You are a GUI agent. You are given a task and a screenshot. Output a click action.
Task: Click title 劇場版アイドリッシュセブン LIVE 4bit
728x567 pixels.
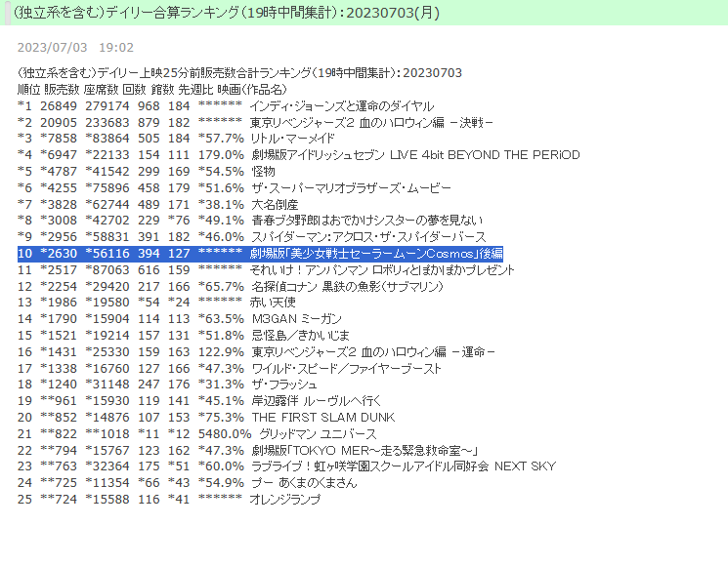(415, 155)
